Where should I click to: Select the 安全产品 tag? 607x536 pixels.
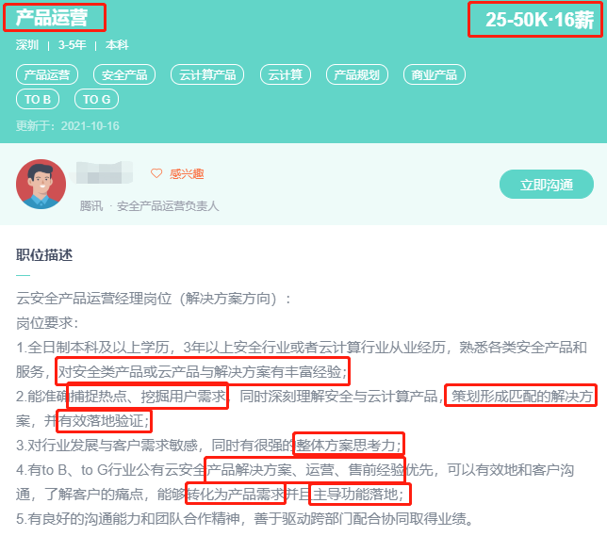pos(124,74)
